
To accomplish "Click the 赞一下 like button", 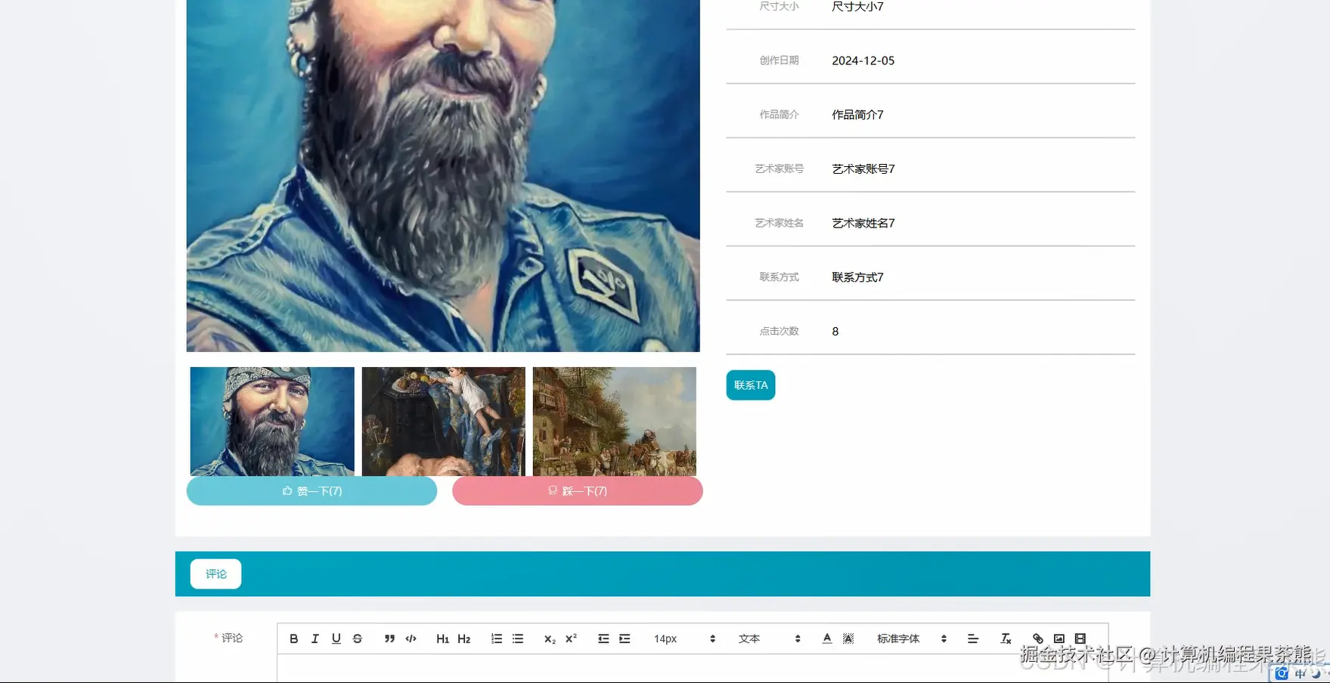I will pyautogui.click(x=312, y=490).
